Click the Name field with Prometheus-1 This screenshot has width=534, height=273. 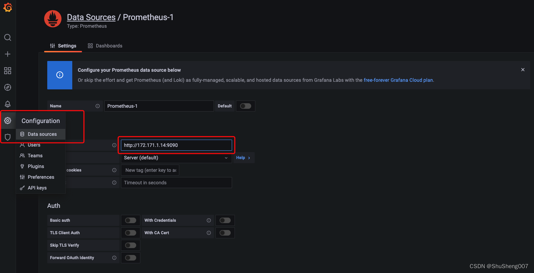pyautogui.click(x=159, y=106)
